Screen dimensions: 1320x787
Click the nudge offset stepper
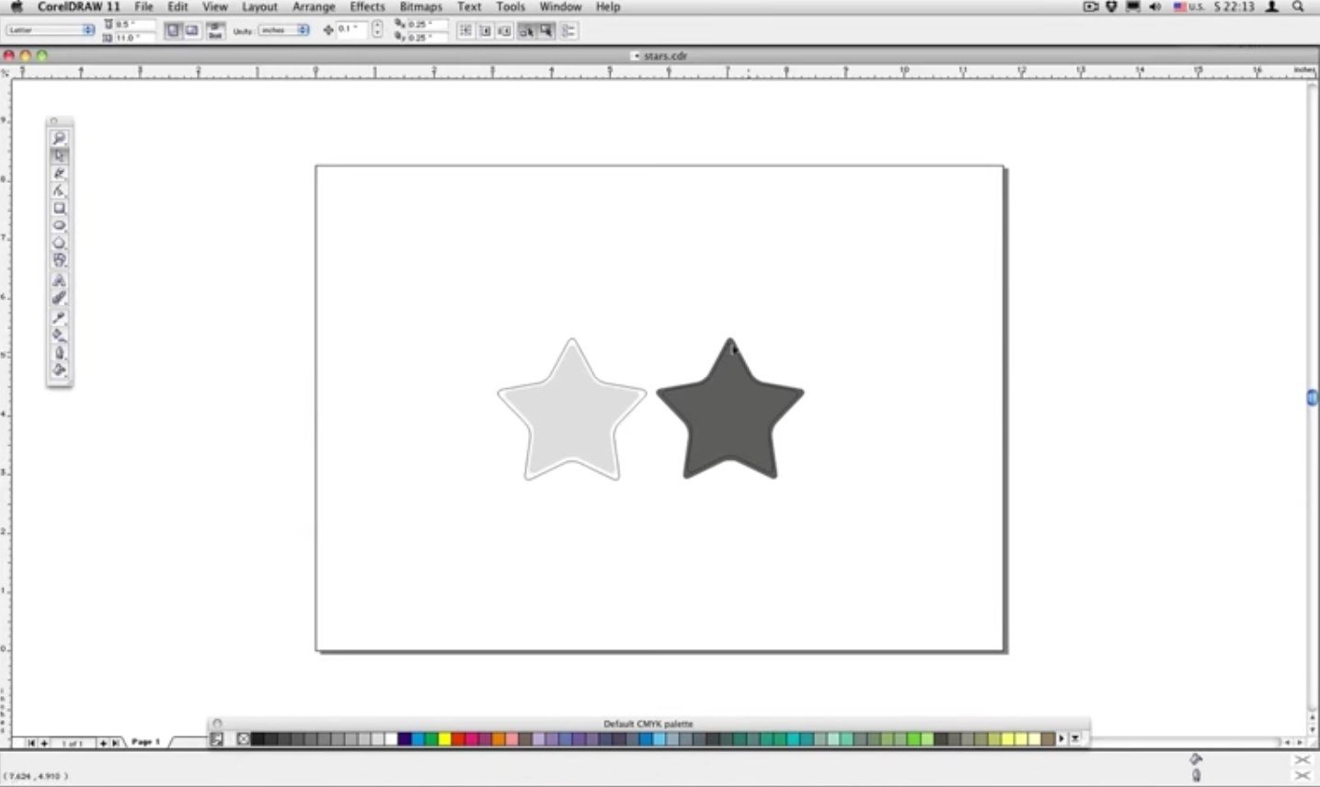coord(377,30)
